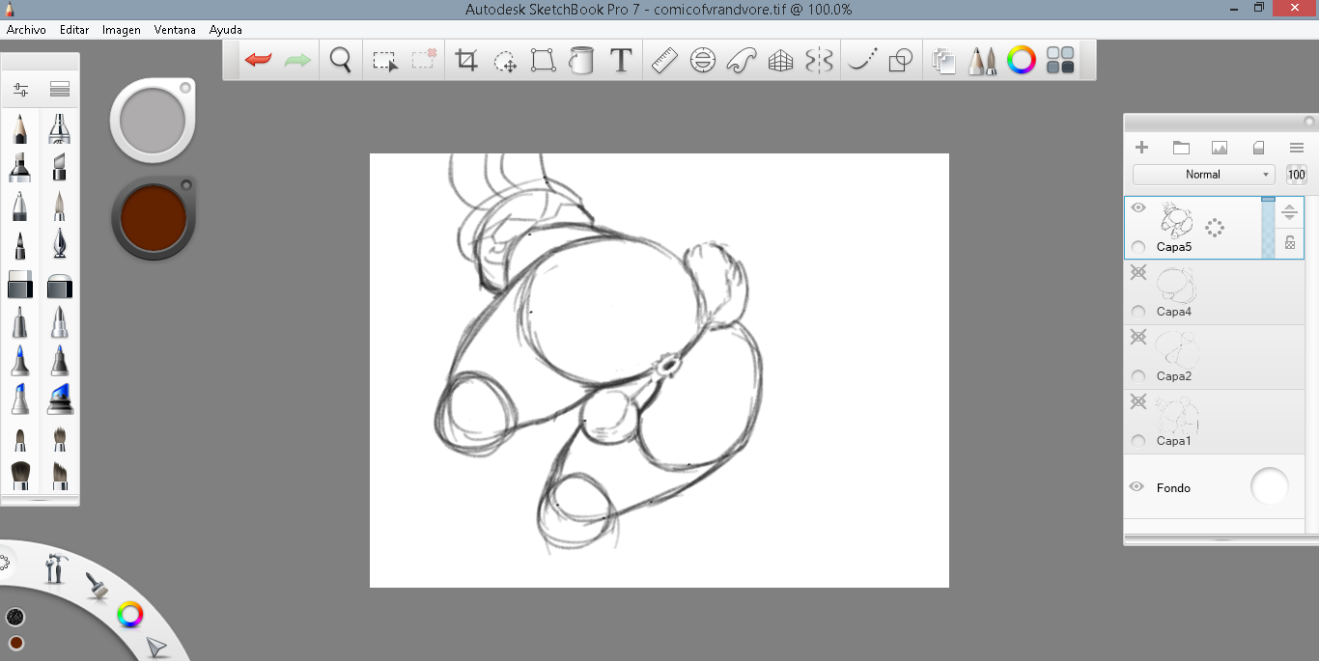
Task: Show the Capa4 layer
Action: pos(1138,273)
